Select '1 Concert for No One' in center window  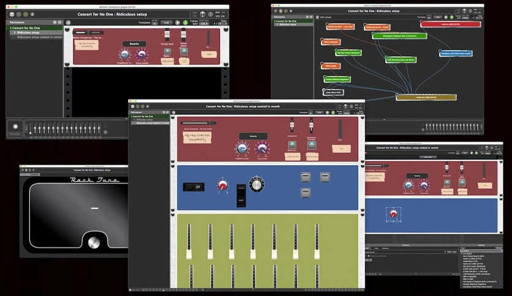pyautogui.click(x=150, y=116)
